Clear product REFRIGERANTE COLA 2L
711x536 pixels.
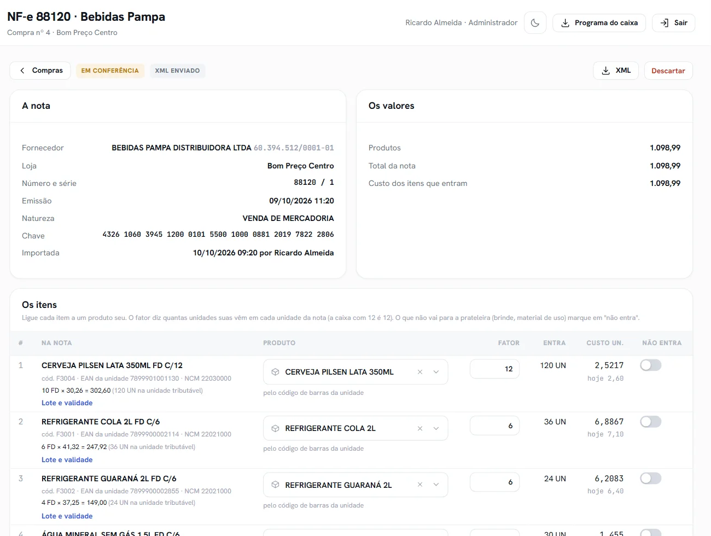(x=420, y=428)
